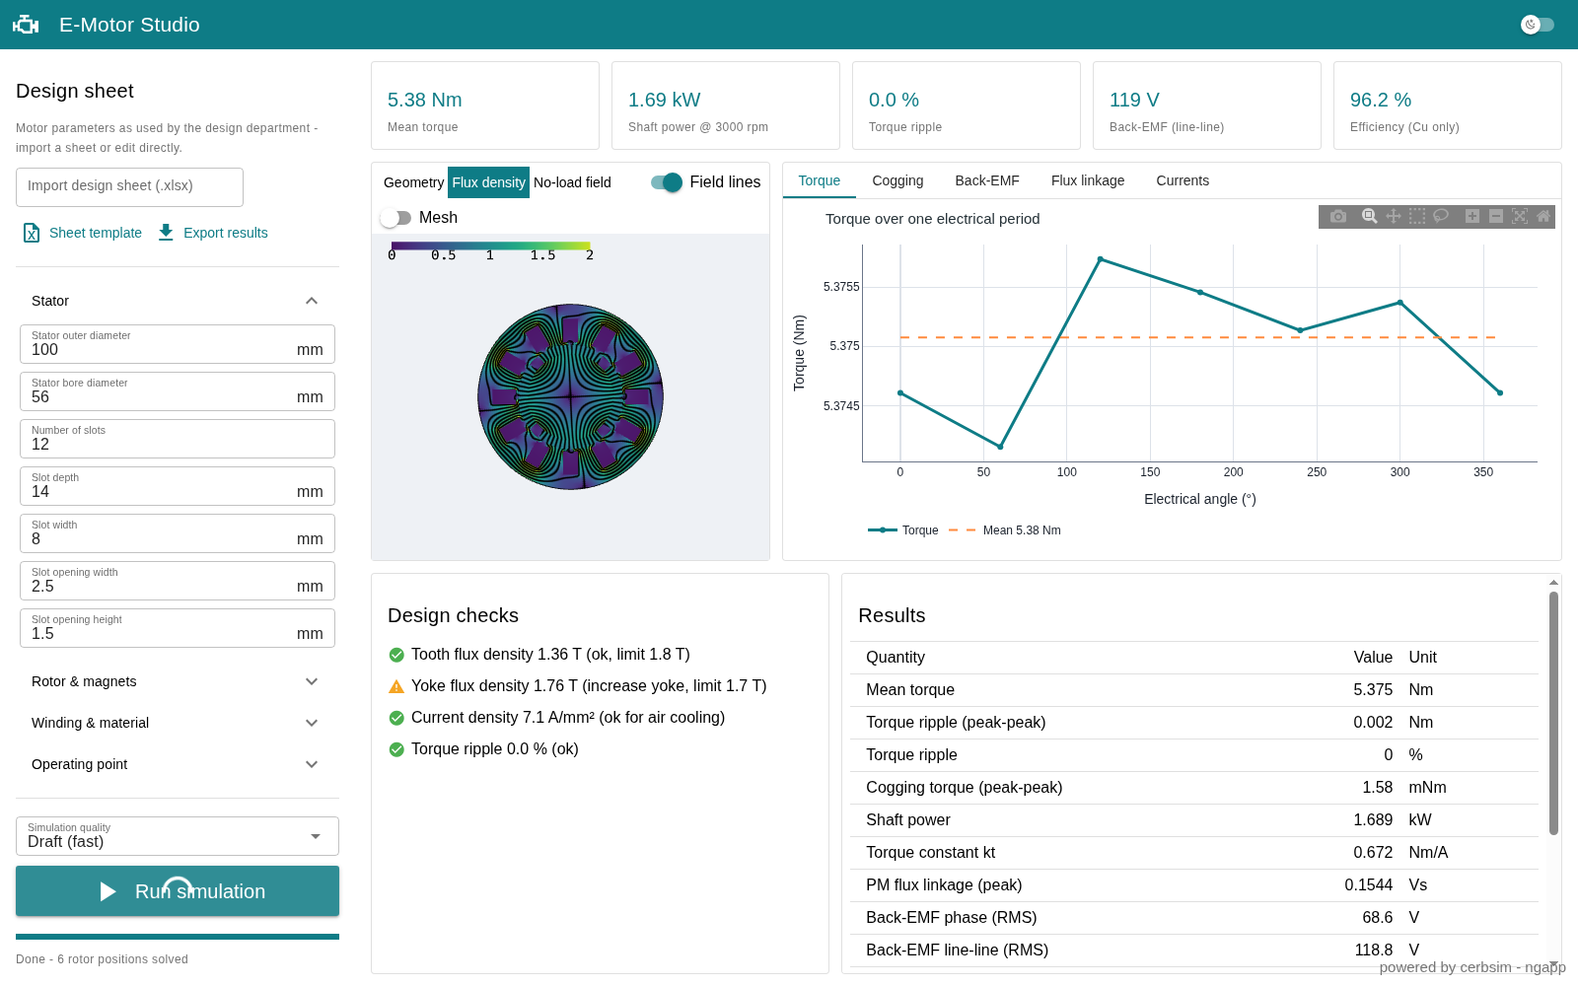The height and width of the screenshot is (986, 1578).
Task: Click the 0.0 % Torque ripple card
Action: point(967,106)
